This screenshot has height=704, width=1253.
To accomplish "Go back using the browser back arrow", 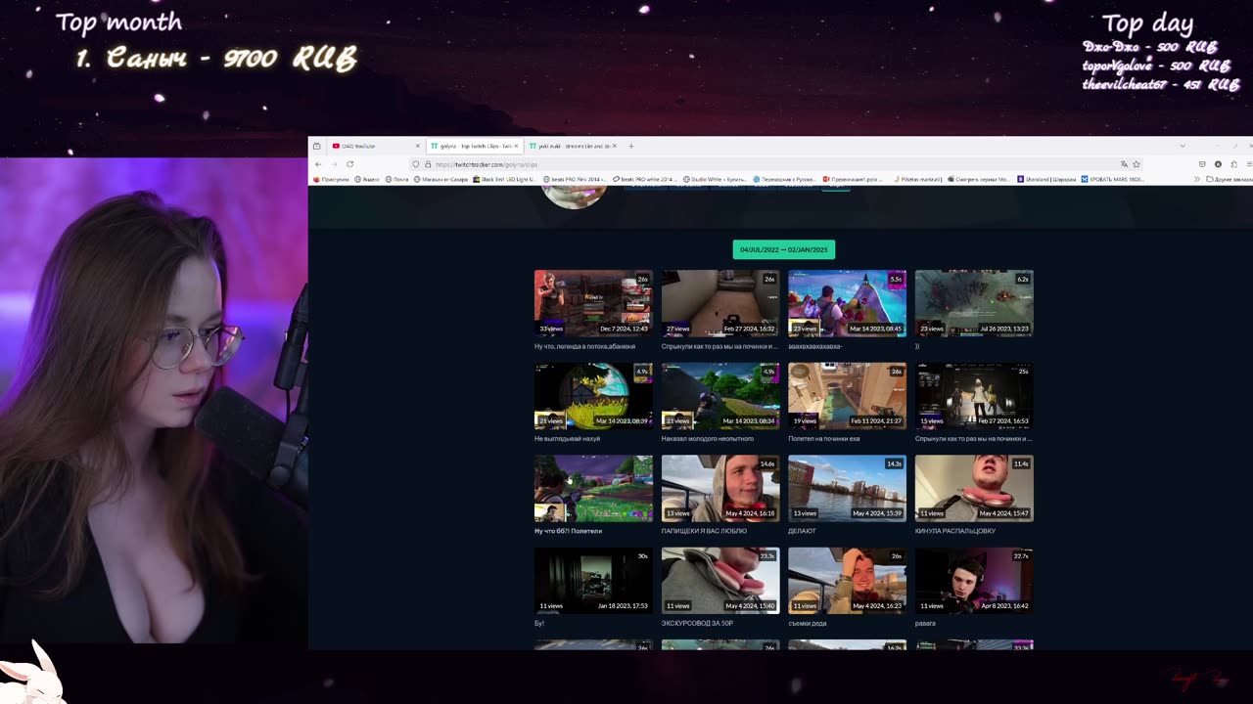I will tap(318, 164).
